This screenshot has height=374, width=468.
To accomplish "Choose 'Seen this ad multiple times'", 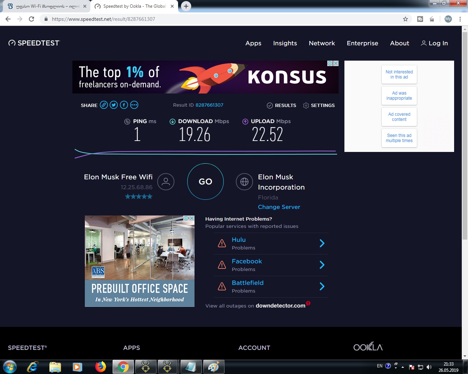I will pos(399,138).
